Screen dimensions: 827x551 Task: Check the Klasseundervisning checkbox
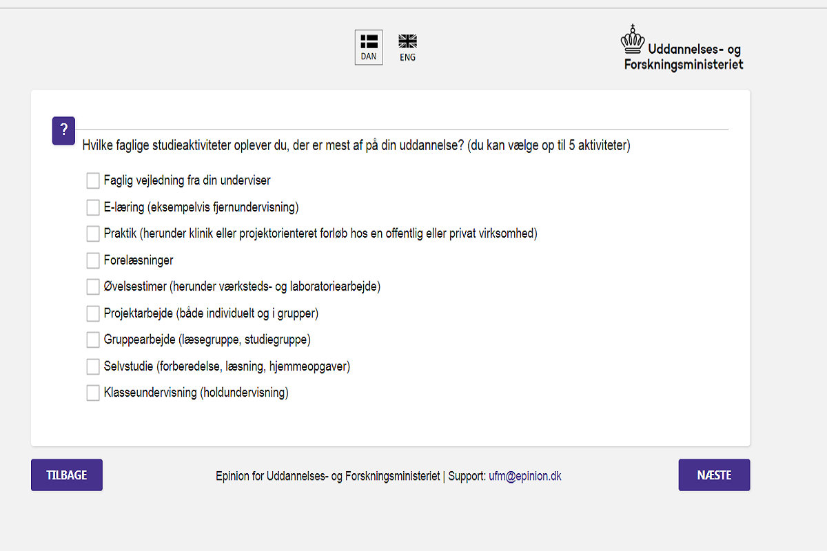click(93, 393)
